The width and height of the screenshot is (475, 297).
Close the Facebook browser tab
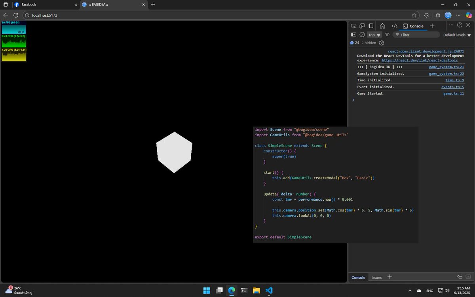76,4
